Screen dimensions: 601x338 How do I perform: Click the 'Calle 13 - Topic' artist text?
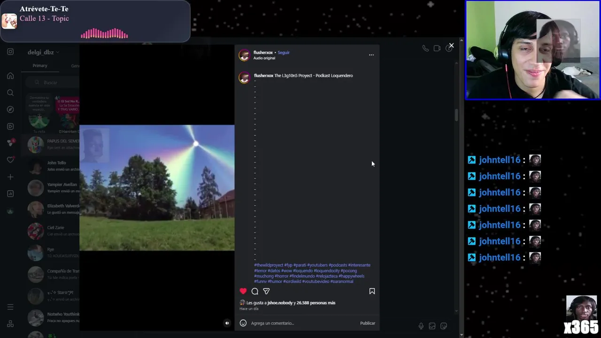coord(44,18)
